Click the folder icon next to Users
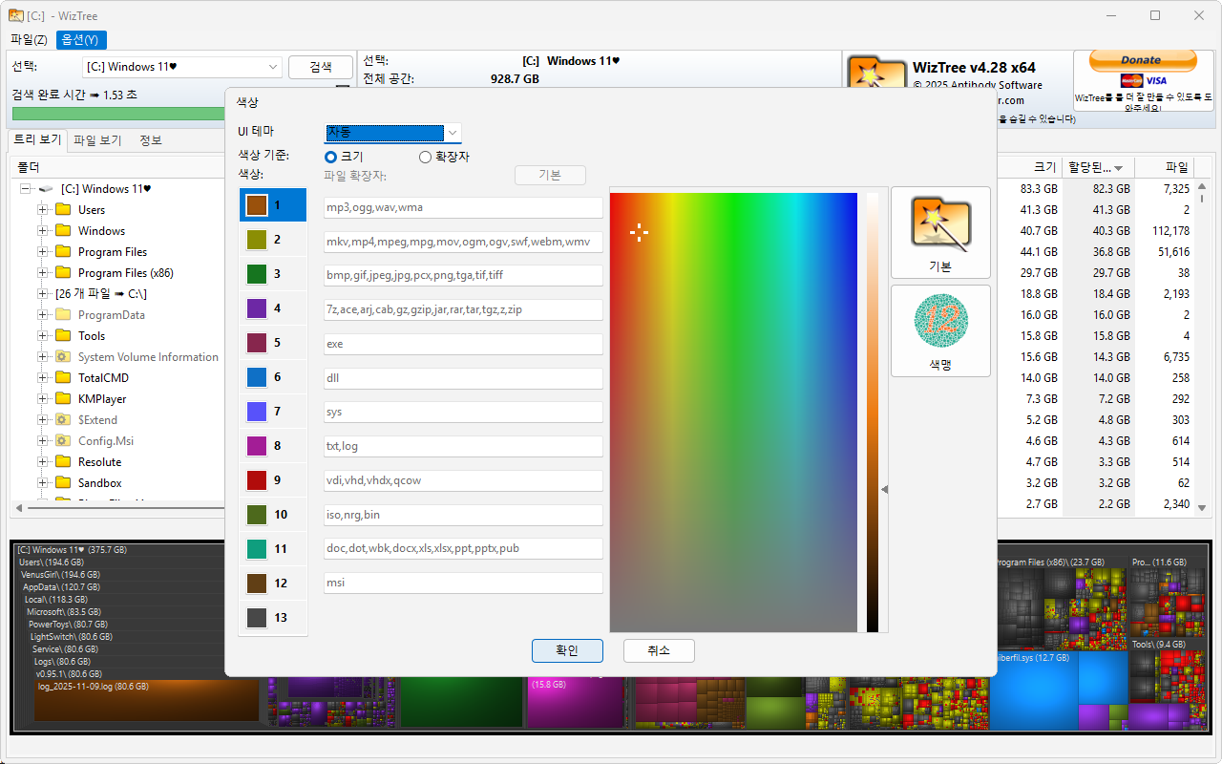 (63, 210)
